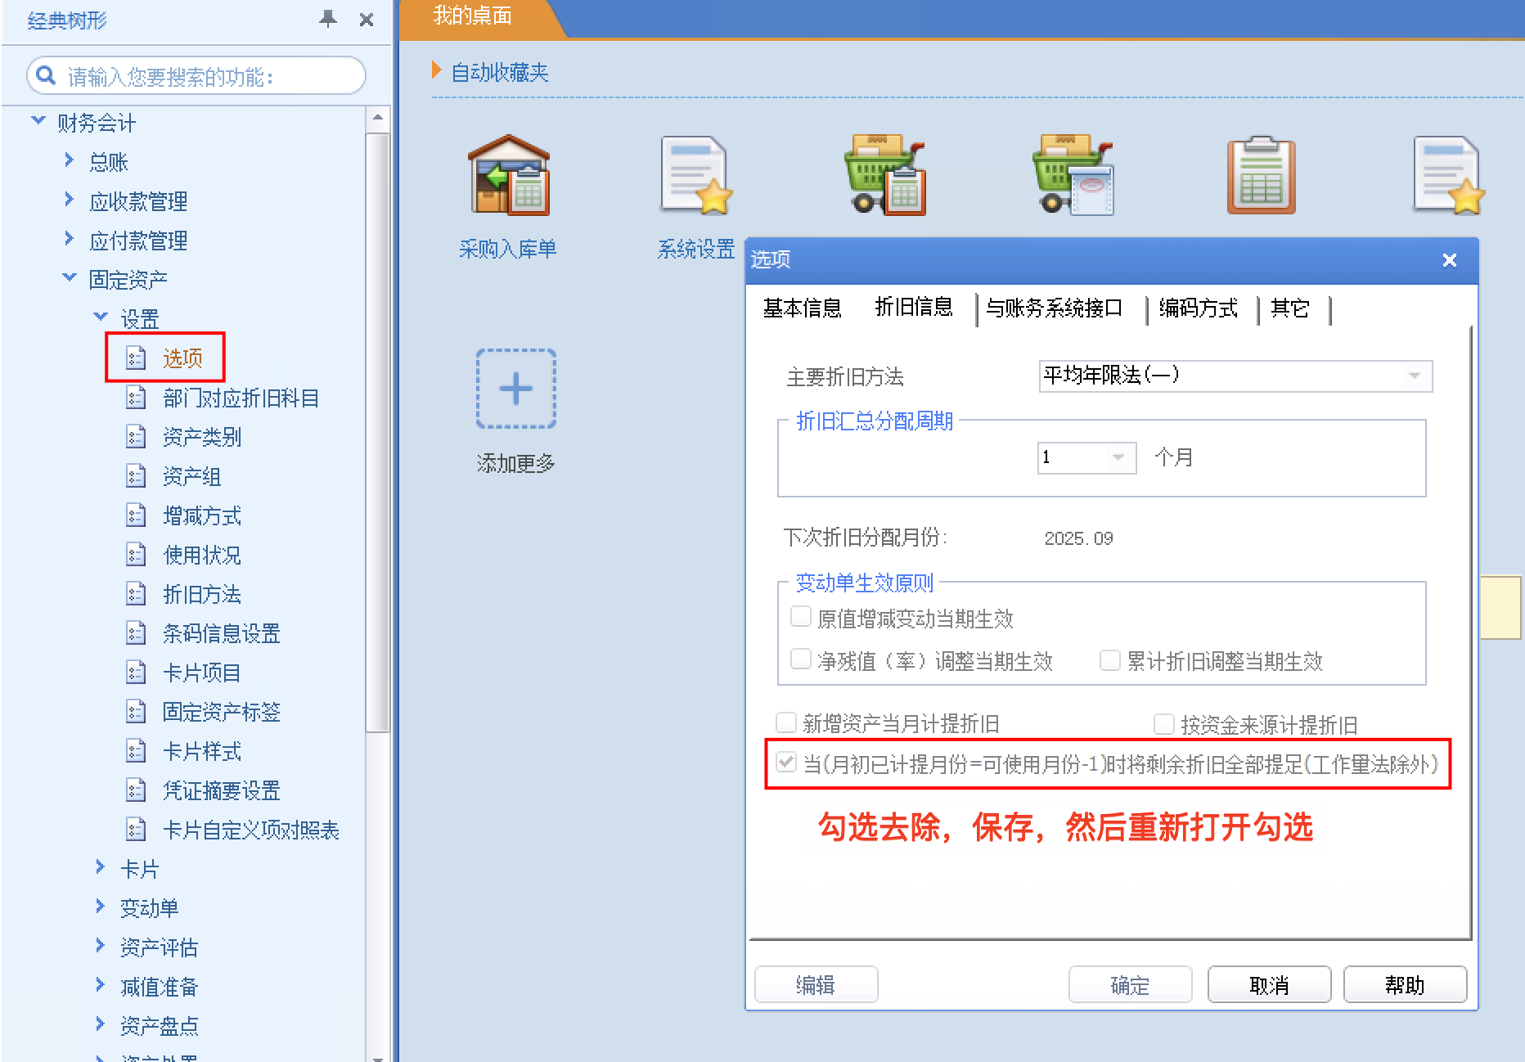Image resolution: width=1525 pixels, height=1062 pixels.
Task: Click icon beside 卡片样式
Action: pos(136,751)
